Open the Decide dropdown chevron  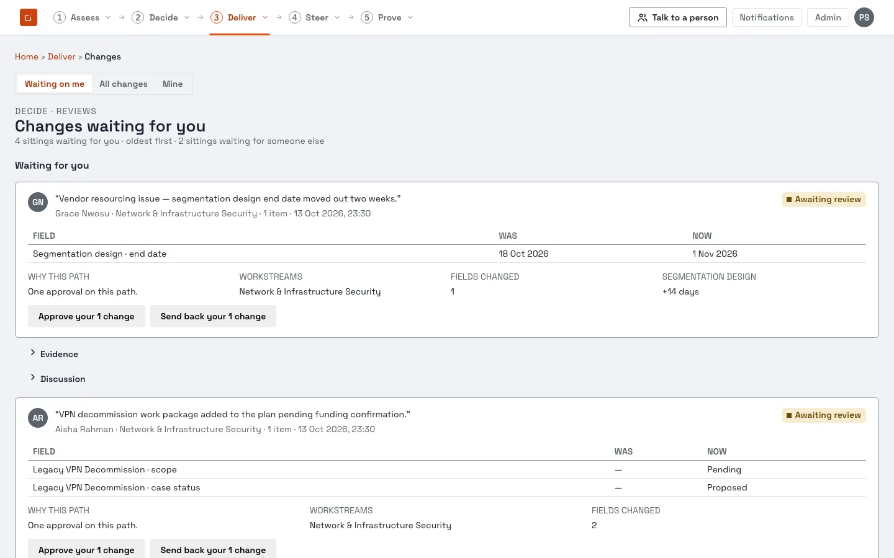pyautogui.click(x=187, y=17)
